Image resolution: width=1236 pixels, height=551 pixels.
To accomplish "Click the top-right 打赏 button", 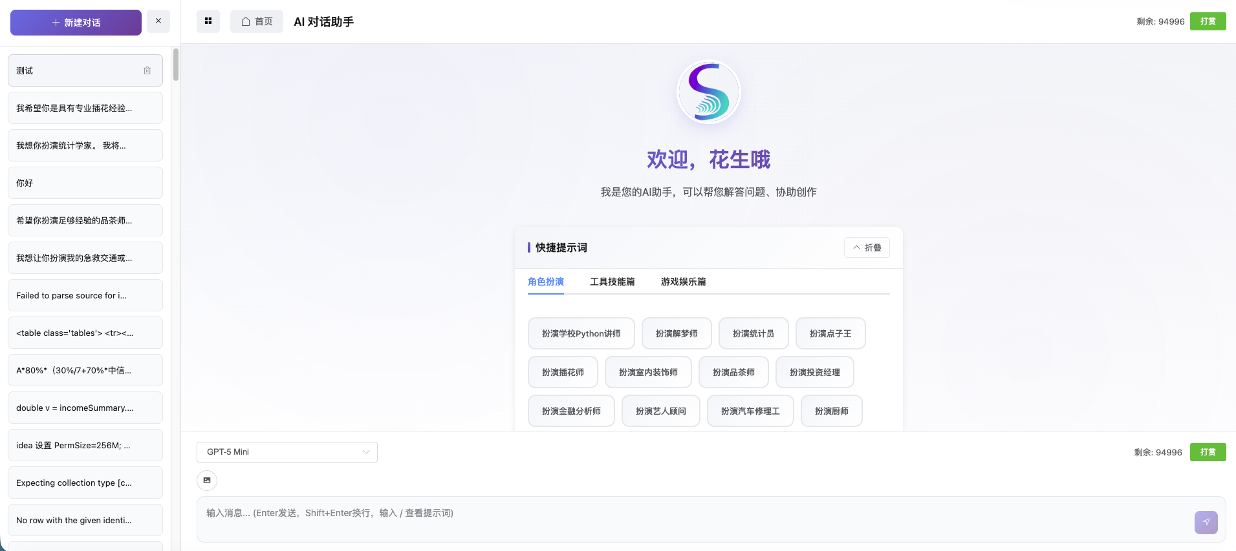I will 1208,21.
